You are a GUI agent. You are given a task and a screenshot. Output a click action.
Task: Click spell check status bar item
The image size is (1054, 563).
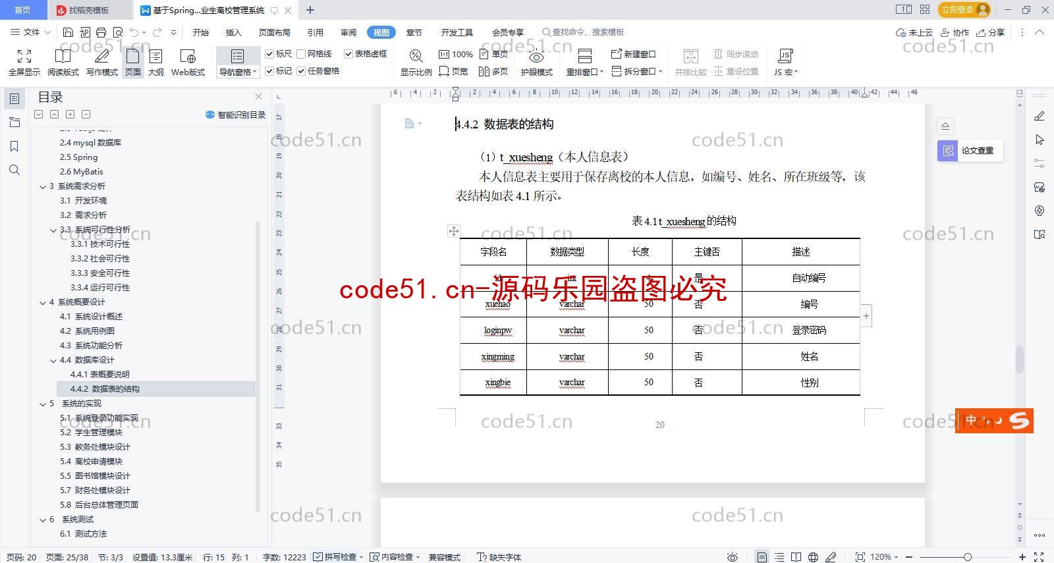[x=338, y=557]
